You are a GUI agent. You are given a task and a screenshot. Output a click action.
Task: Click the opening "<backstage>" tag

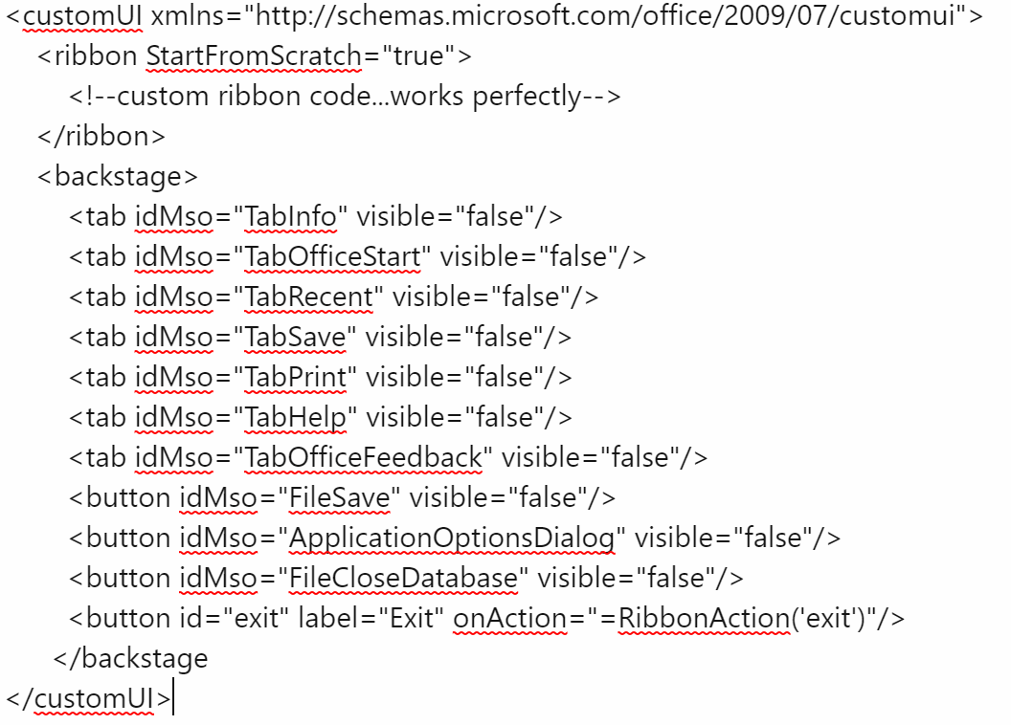pyautogui.click(x=118, y=177)
